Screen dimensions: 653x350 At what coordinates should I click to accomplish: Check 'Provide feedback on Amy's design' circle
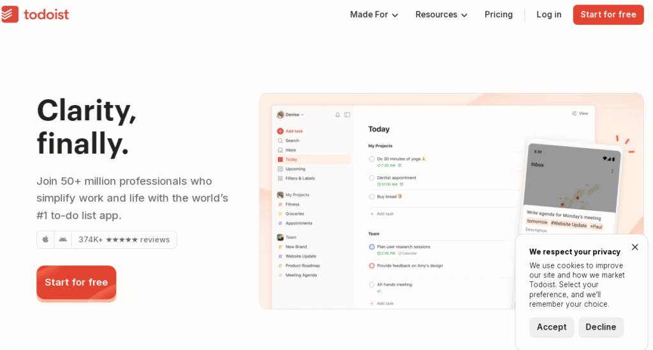[372, 266]
